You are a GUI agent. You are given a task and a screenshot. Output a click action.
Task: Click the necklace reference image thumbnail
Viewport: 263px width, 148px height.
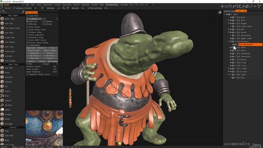coord(44,128)
